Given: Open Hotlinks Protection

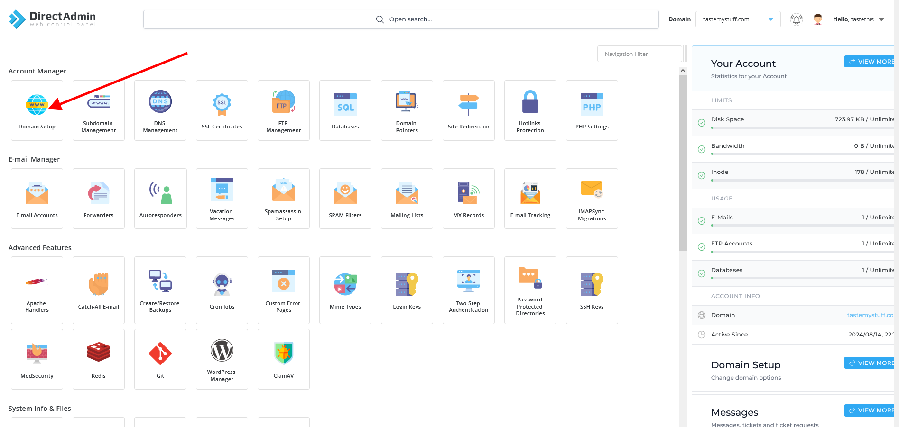Looking at the screenshot, I should [x=530, y=110].
